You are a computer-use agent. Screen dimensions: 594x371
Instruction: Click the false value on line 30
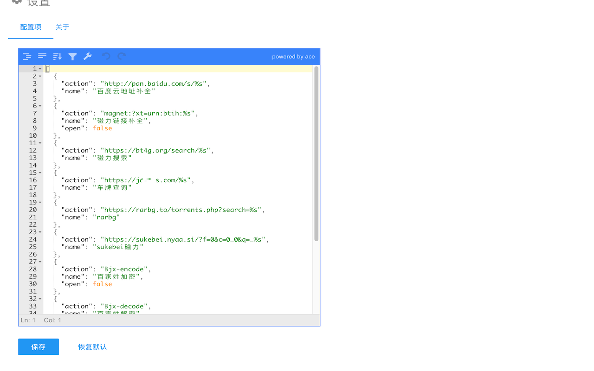[x=103, y=284]
